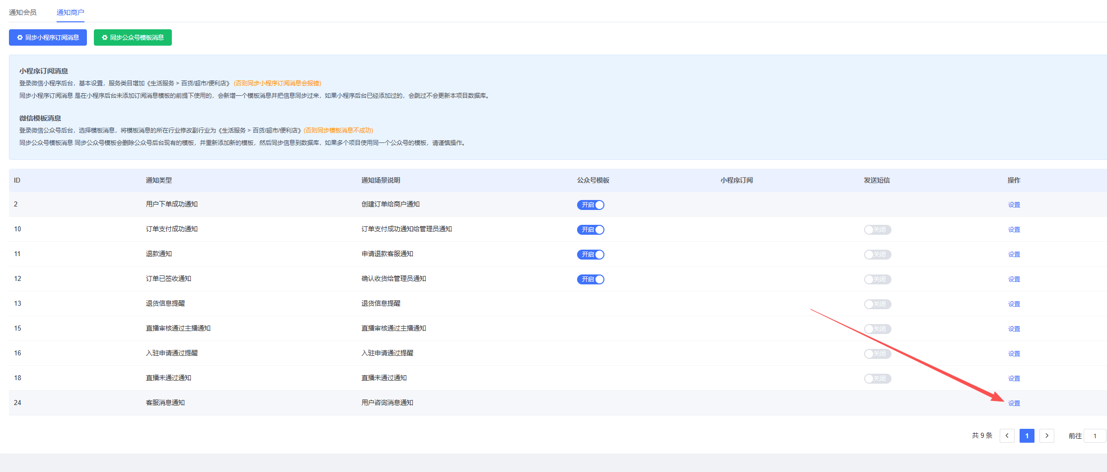Click 设置 link for 退款通知
1107x472 pixels.
1014,255
